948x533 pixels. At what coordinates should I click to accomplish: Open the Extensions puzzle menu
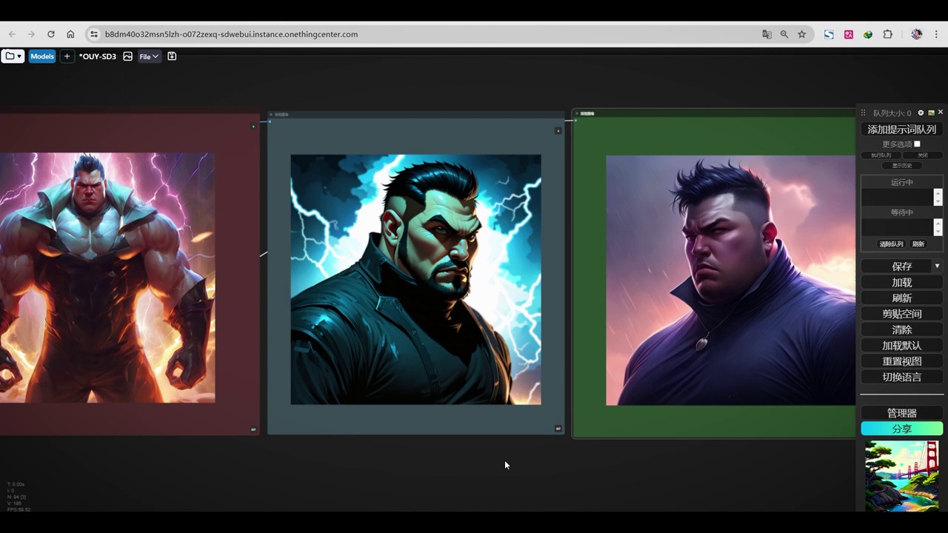(887, 34)
